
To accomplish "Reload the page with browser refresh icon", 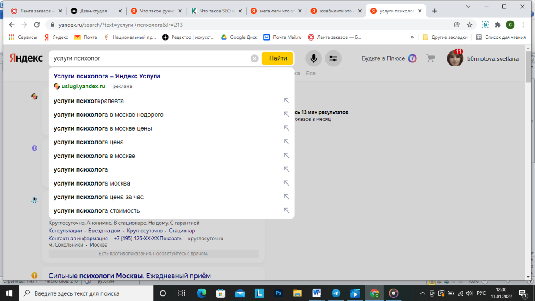I will [x=37, y=25].
